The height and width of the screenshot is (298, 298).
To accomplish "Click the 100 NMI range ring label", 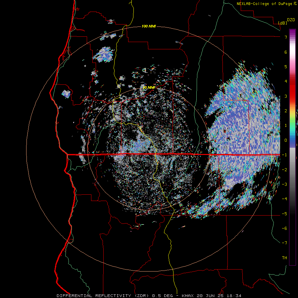I will (x=149, y=26).
